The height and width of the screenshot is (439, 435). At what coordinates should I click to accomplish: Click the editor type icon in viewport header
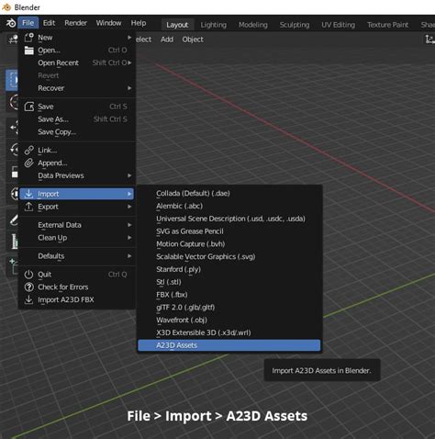[x=13, y=39]
